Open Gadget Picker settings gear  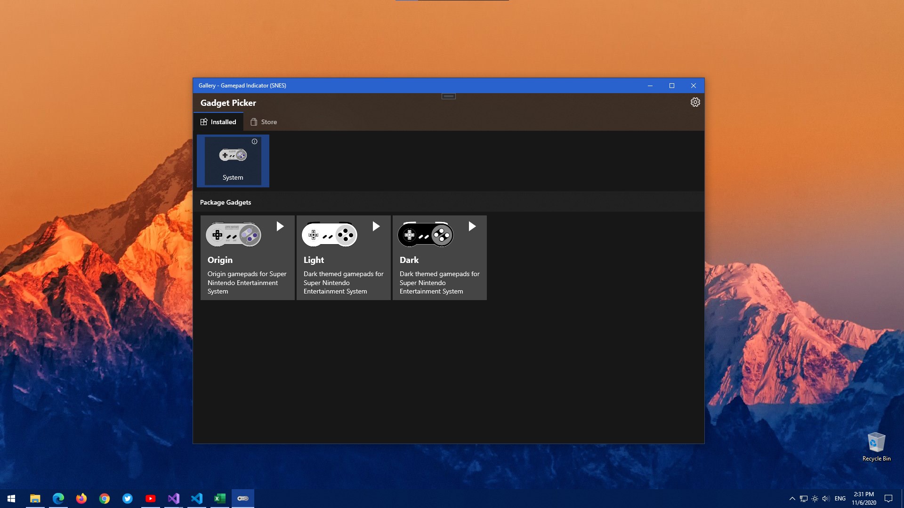695,103
